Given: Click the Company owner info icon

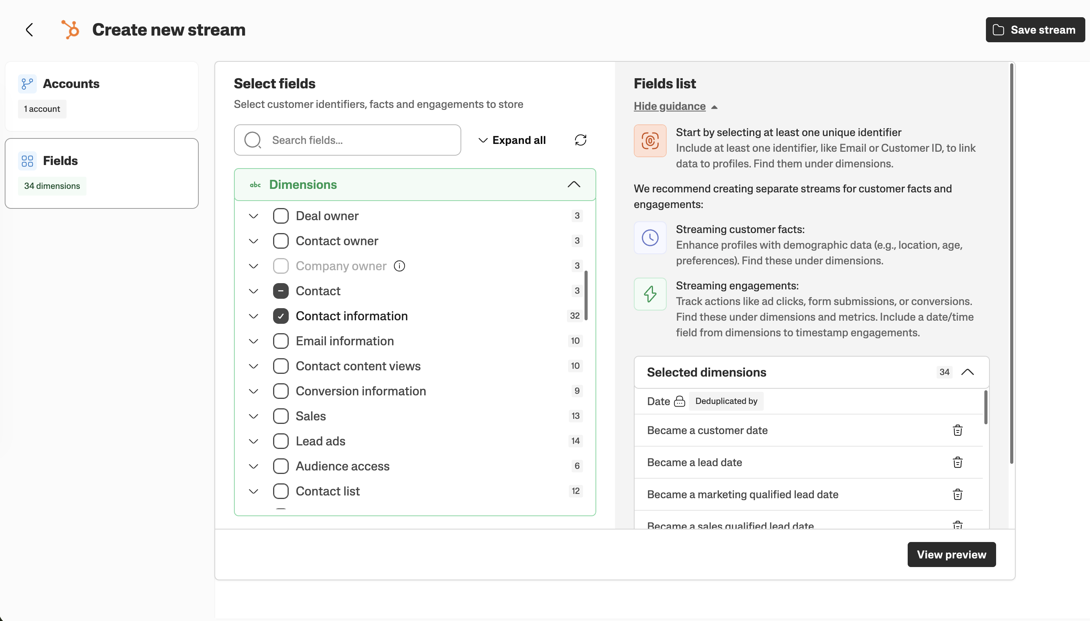Looking at the screenshot, I should [x=399, y=266].
